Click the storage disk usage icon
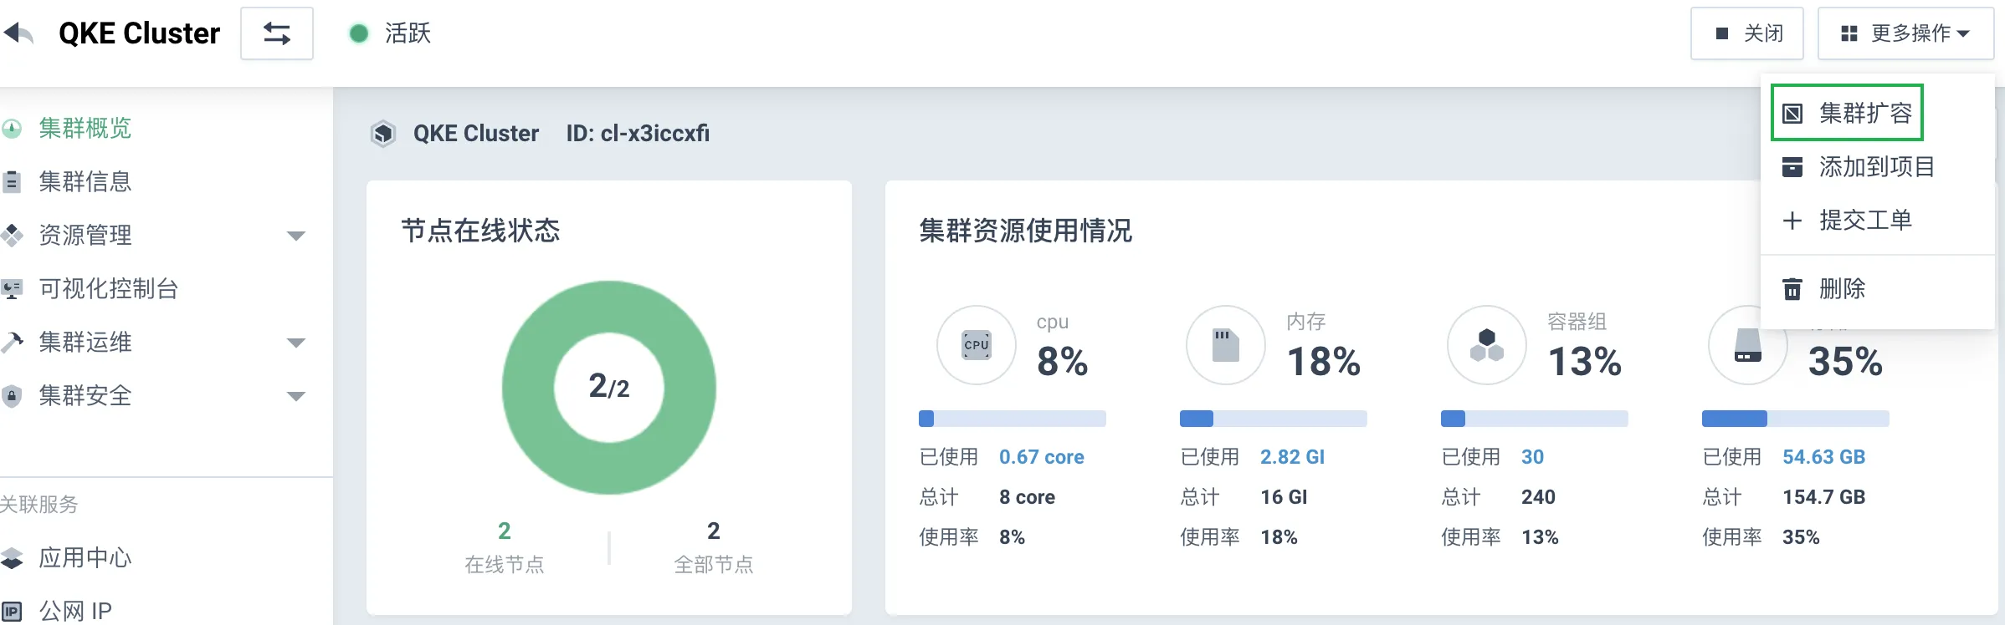 tap(1747, 345)
